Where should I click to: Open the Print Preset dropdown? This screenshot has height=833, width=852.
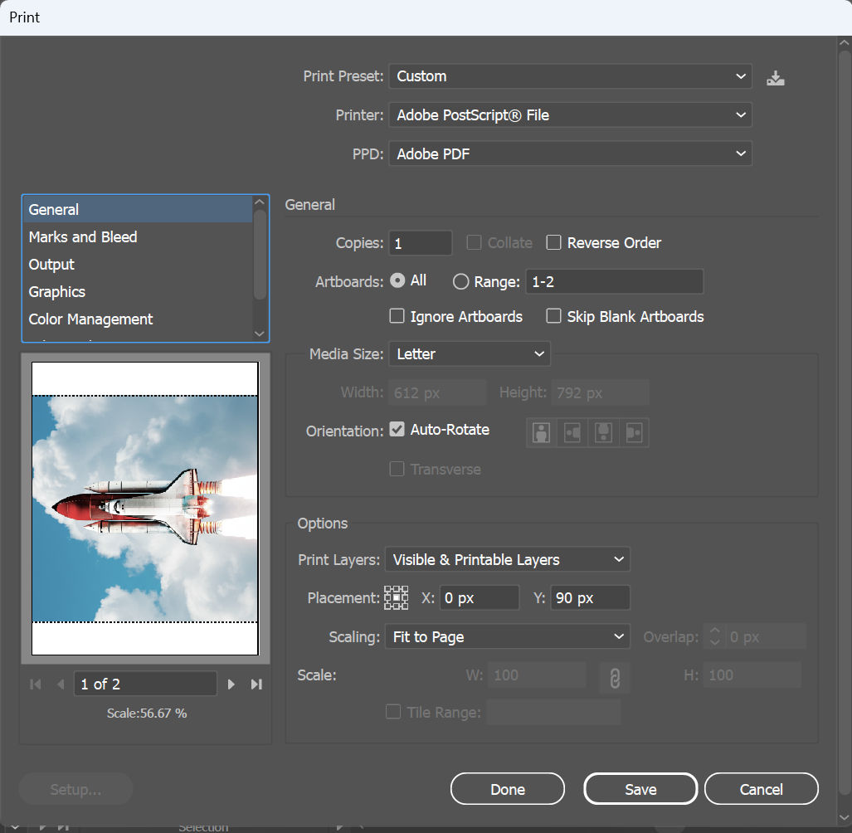pyautogui.click(x=570, y=76)
